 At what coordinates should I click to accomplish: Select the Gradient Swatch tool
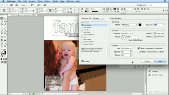tap(2, 40)
